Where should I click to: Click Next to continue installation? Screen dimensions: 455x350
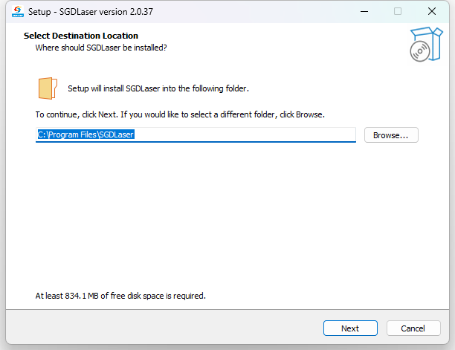[350, 328]
